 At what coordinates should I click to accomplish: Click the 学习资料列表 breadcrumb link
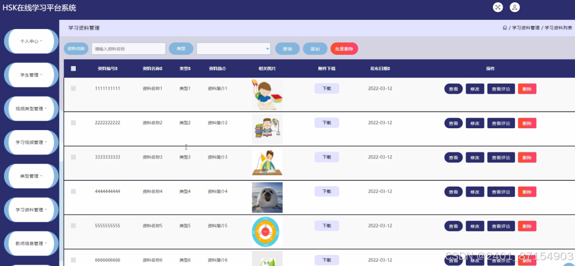[x=558, y=28]
